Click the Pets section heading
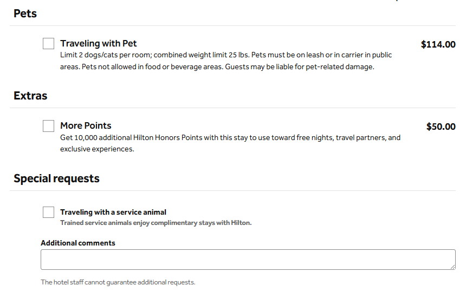The width and height of the screenshot is (466, 292). point(25,14)
